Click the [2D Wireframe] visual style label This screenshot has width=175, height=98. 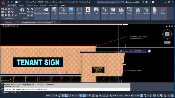12,26
